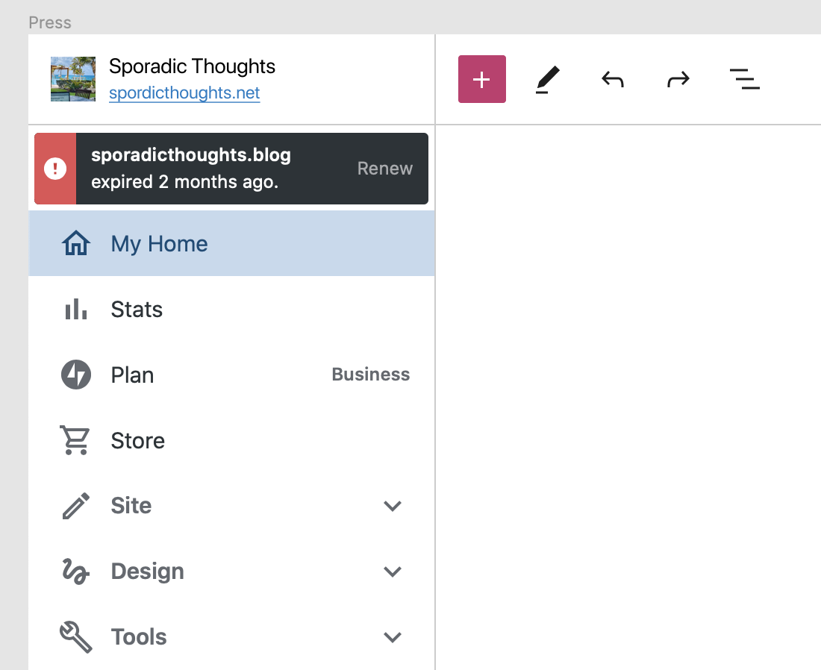Expand the Design section chevron

click(x=392, y=572)
